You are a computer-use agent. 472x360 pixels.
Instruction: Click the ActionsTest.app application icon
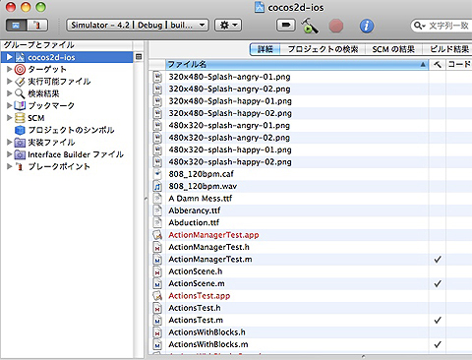[157, 296]
